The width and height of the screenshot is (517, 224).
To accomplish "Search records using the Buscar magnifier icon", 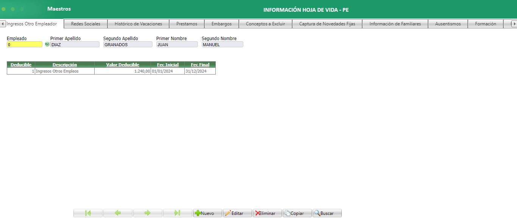I will [x=326, y=213].
